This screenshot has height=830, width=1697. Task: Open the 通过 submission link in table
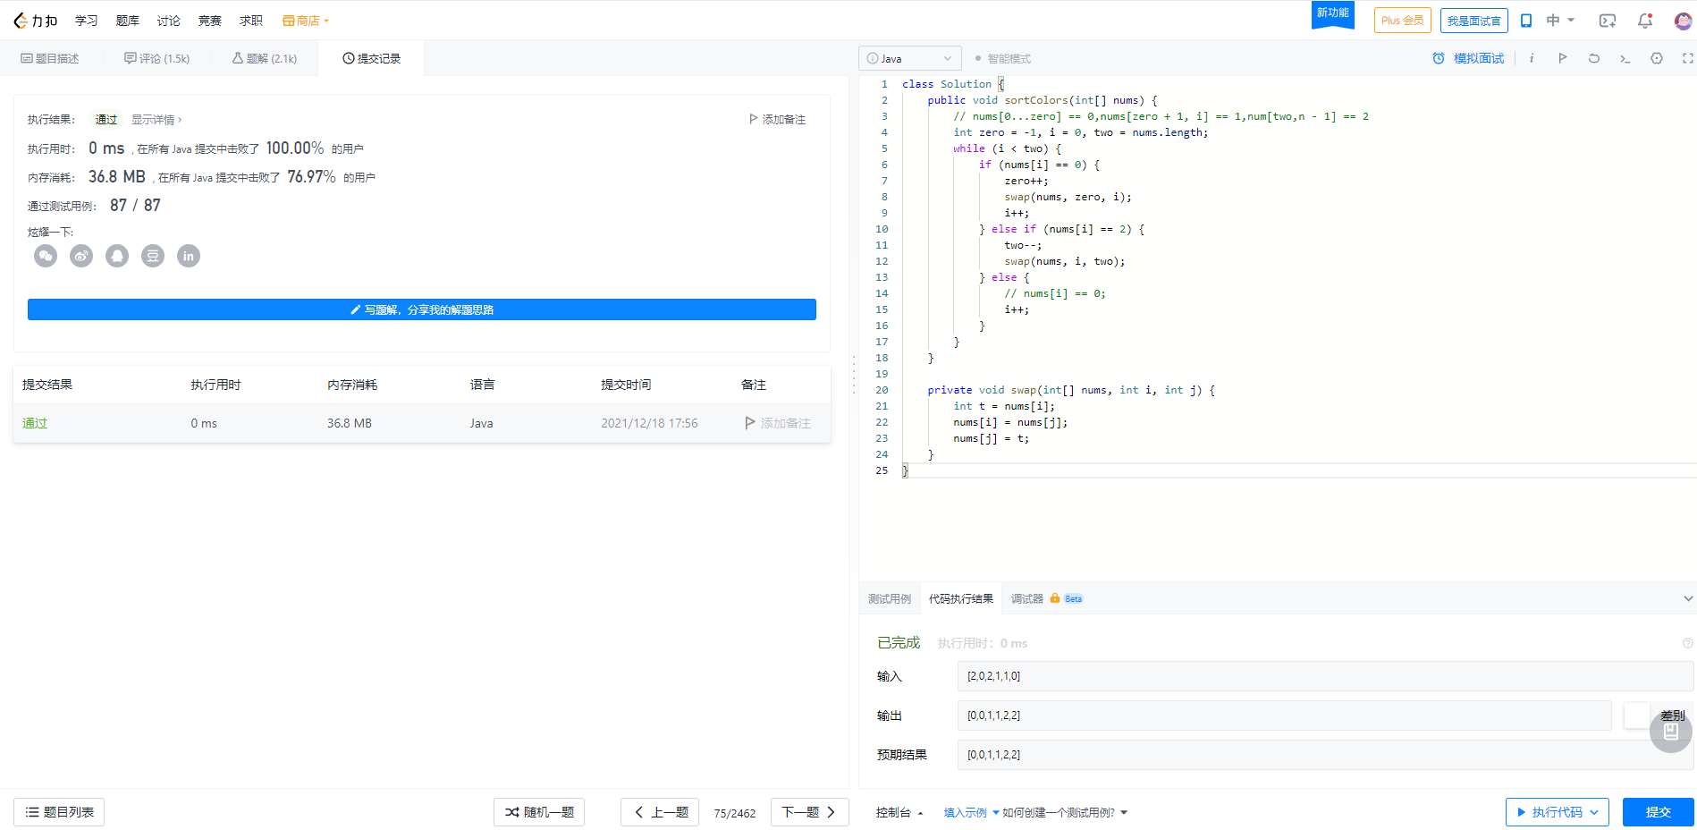click(x=35, y=423)
